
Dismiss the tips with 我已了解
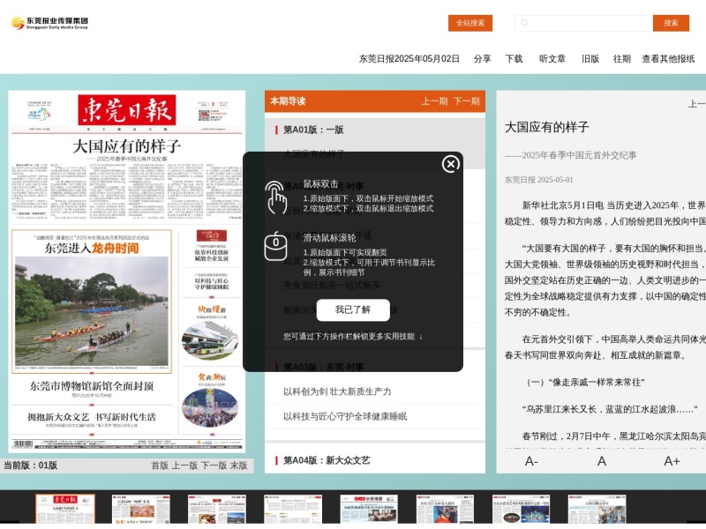[353, 310]
